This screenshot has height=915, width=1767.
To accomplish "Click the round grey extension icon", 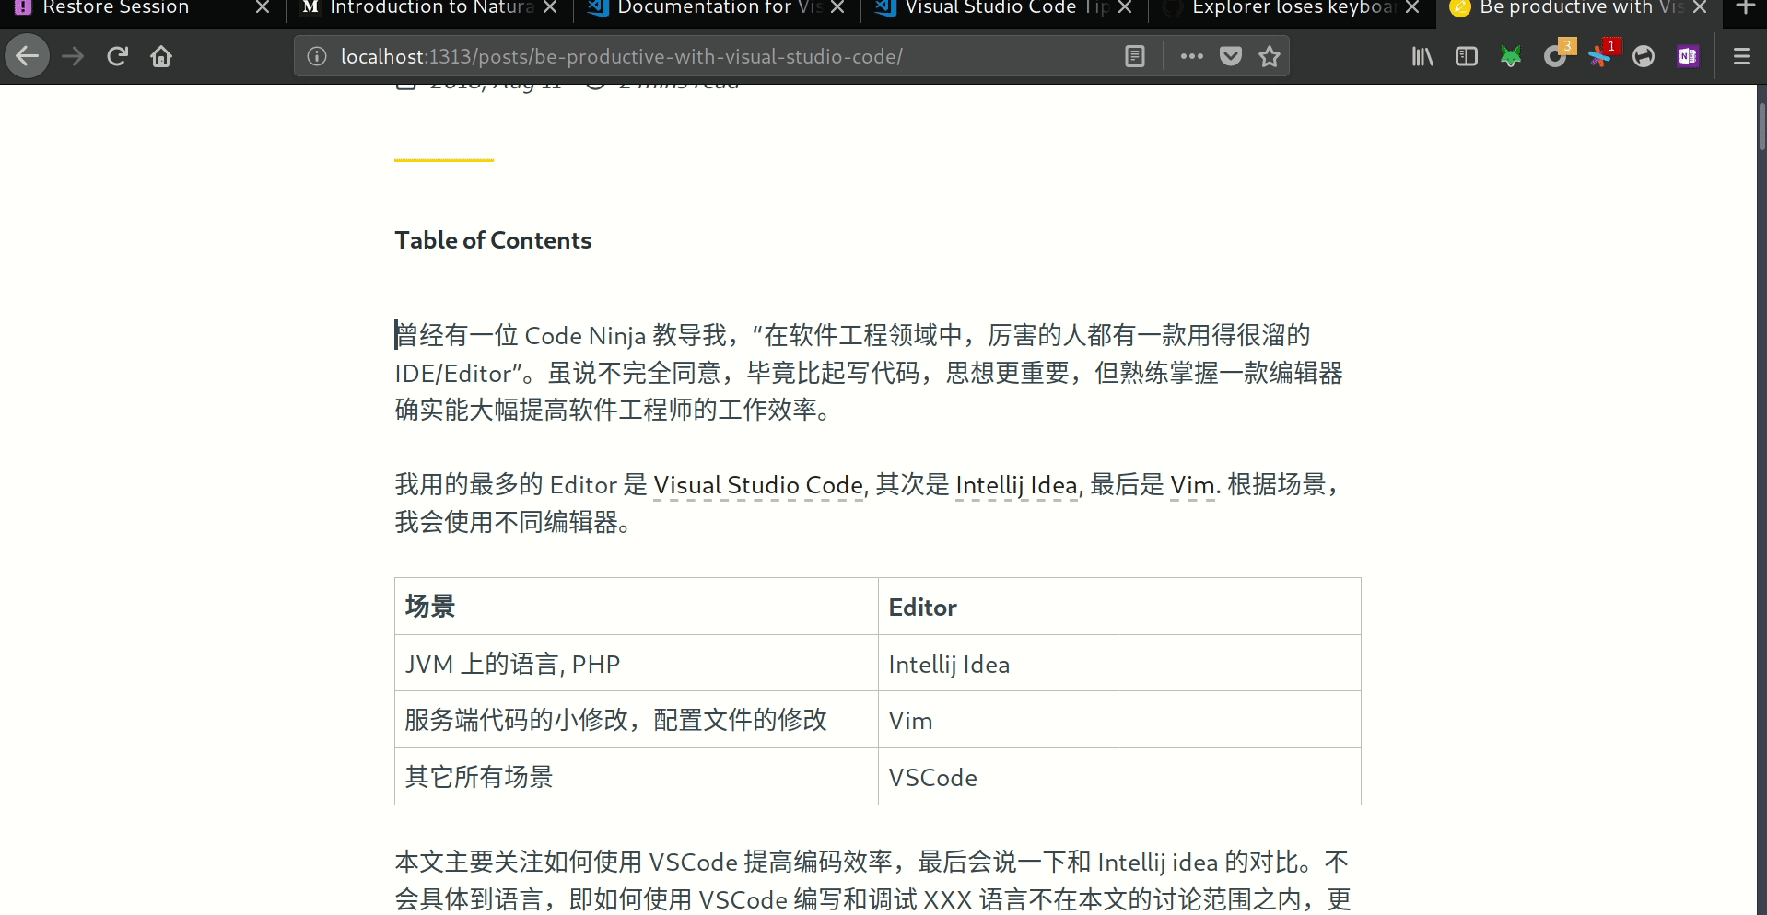I will point(1644,56).
